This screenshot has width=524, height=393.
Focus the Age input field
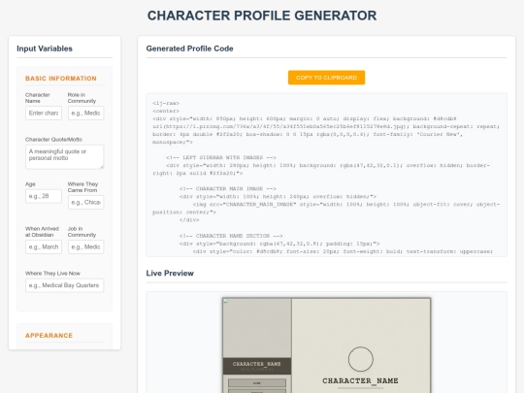pos(44,196)
